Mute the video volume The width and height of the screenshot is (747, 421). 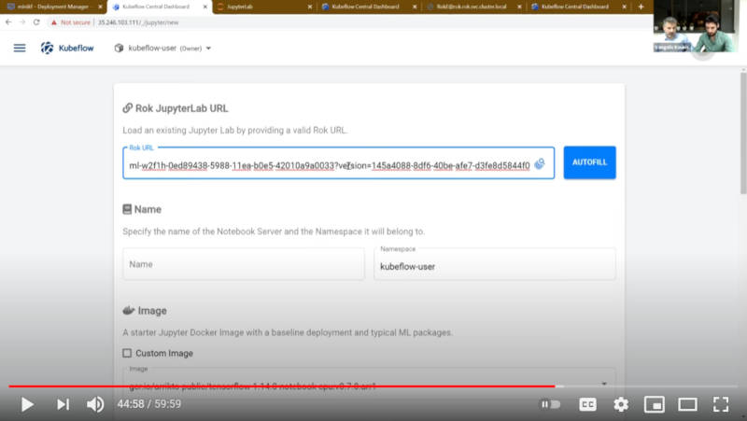tap(95, 404)
